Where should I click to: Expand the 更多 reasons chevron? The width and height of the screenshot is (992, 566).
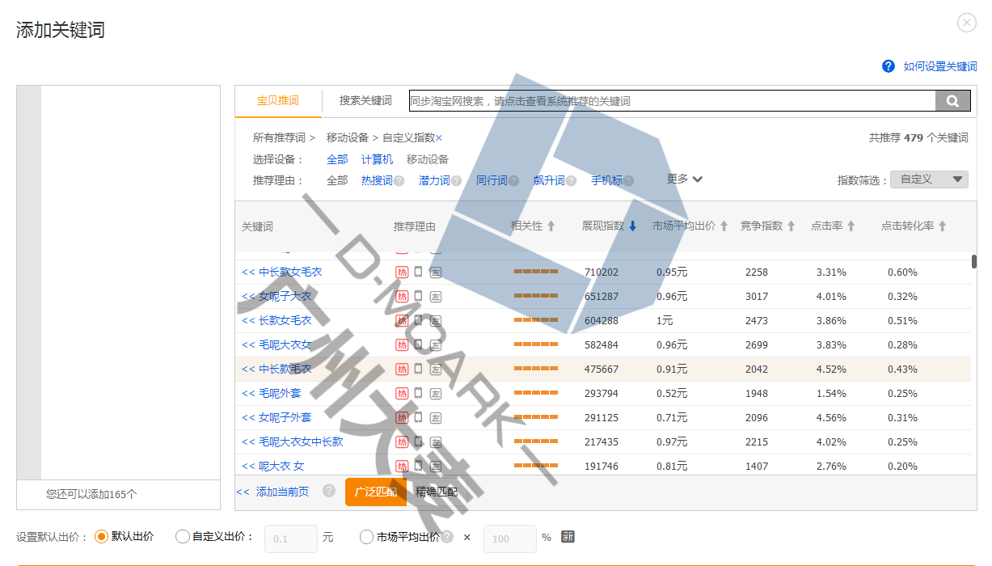698,180
